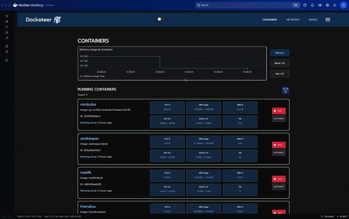Open the Terminal from the status bar
Screen dimensions: 349x219
pyautogui.click(x=327, y=216)
